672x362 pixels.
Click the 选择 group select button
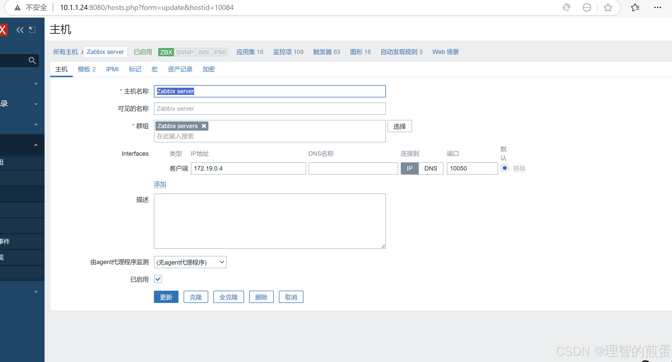(x=400, y=126)
